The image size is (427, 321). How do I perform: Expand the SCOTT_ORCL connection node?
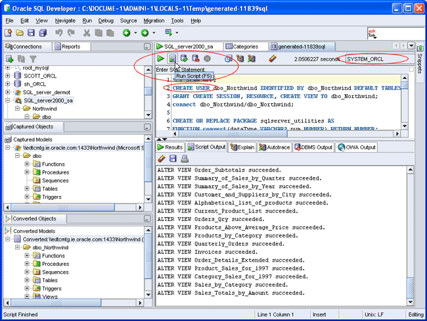coord(8,76)
